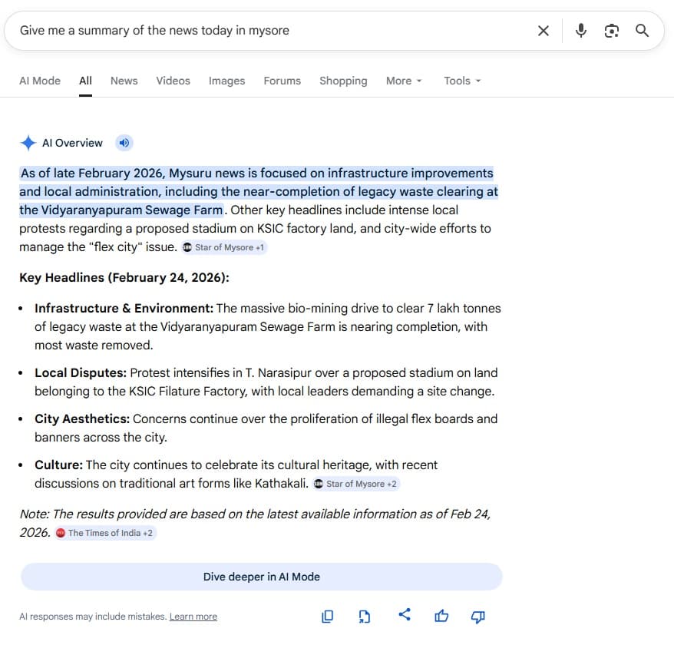This screenshot has height=645, width=674.
Task: Listen to the AI Overview with the speaker icon
Action: point(124,143)
